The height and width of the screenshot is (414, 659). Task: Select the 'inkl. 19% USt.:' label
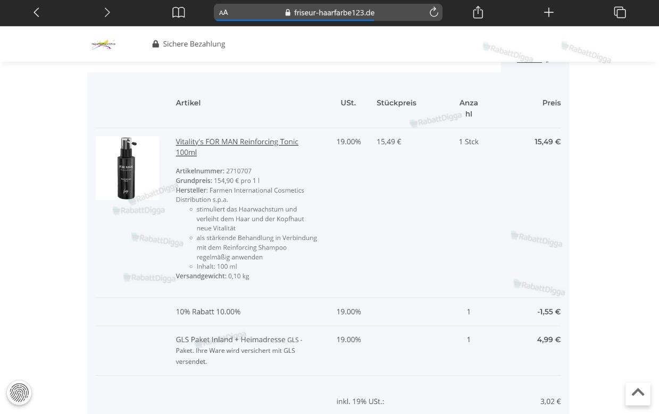pyautogui.click(x=360, y=401)
